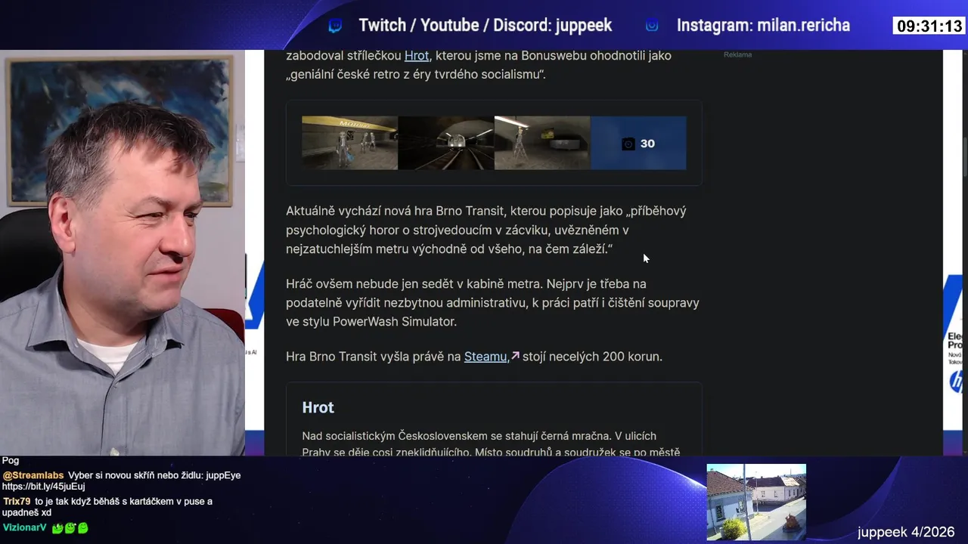Click the 'Instagram: milan.rericha' text
Viewport: 968px width, 544px height.
coord(763,26)
